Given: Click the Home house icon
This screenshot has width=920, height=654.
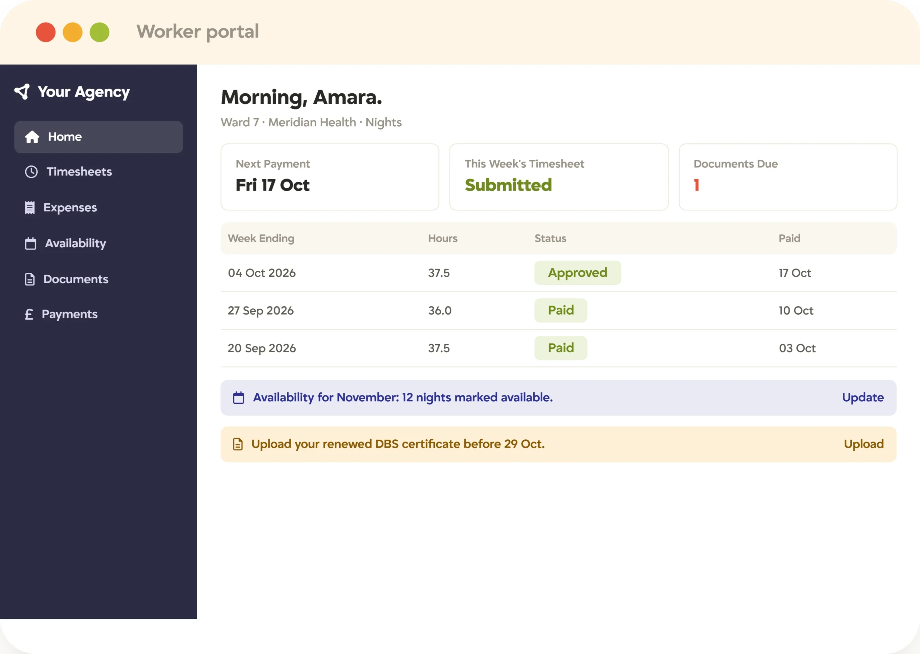Looking at the screenshot, I should (x=32, y=137).
